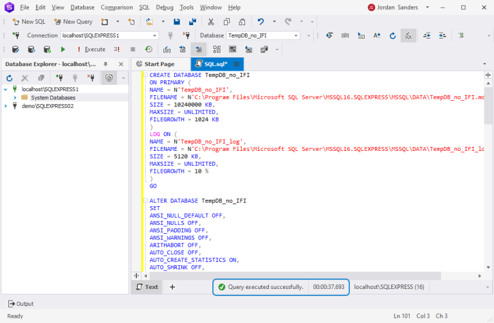Toggle the Database Explorer copy-windows button
The width and height of the screenshot is (494, 323).
point(109,78)
